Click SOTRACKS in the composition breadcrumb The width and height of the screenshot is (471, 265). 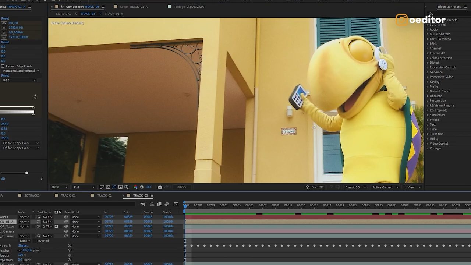(64, 14)
